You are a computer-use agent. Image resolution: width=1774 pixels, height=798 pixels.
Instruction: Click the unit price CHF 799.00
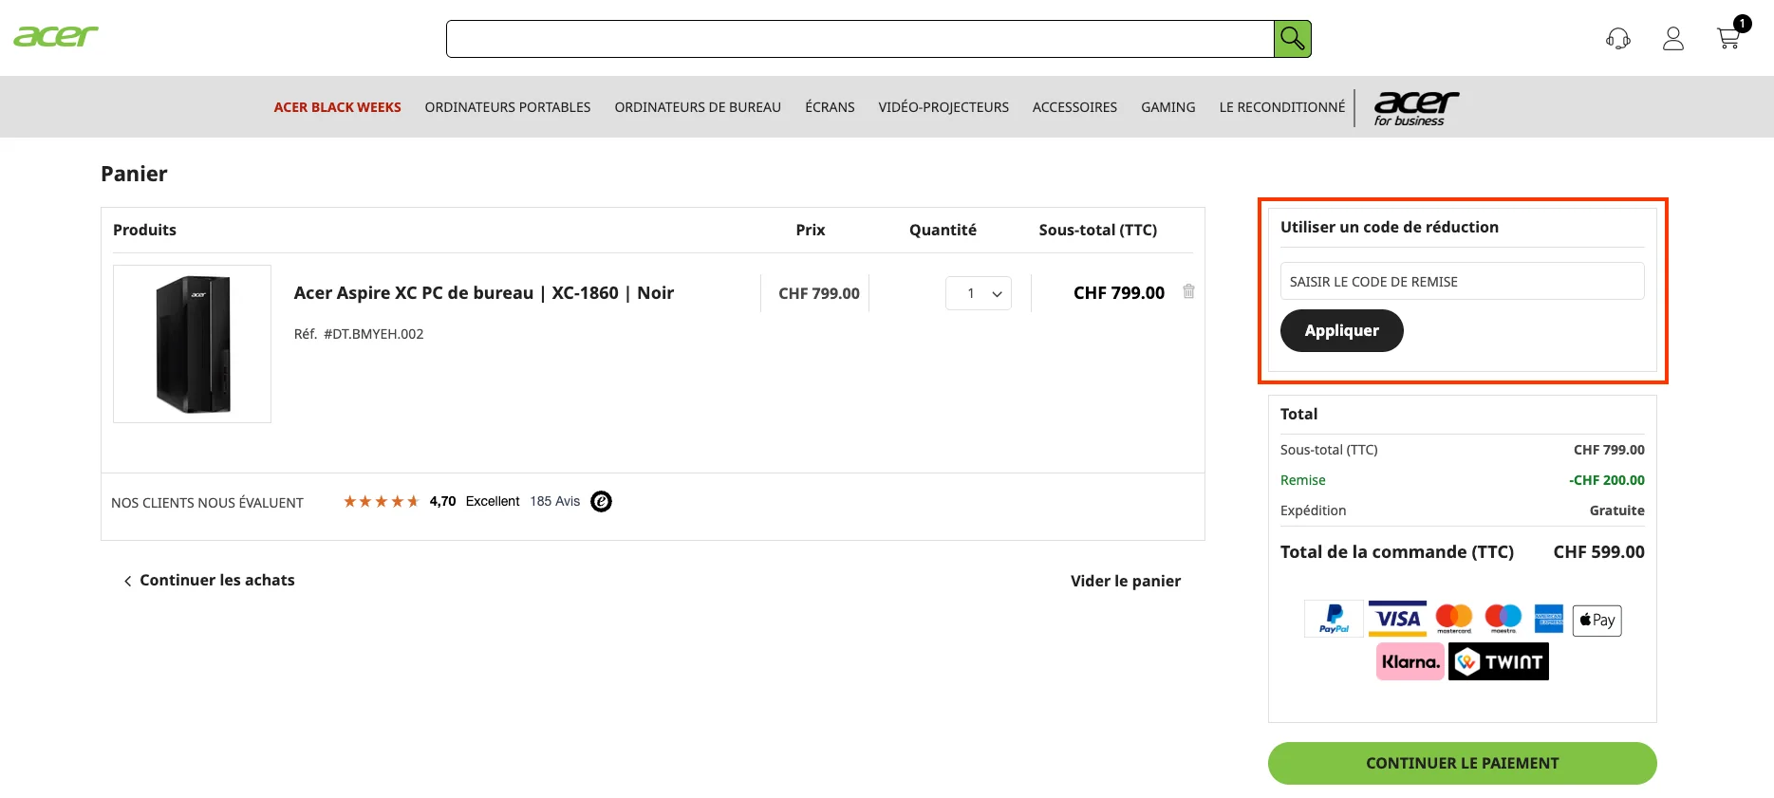pyautogui.click(x=819, y=293)
